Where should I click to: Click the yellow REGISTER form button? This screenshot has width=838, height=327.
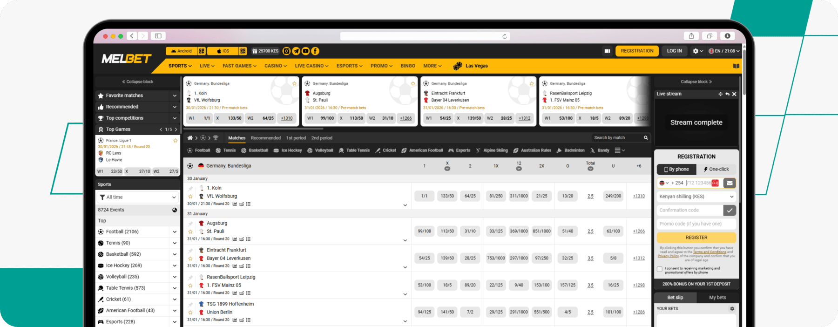696,238
